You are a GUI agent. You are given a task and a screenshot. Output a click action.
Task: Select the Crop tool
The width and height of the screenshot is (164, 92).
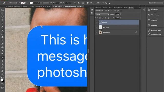(x=2, y=24)
